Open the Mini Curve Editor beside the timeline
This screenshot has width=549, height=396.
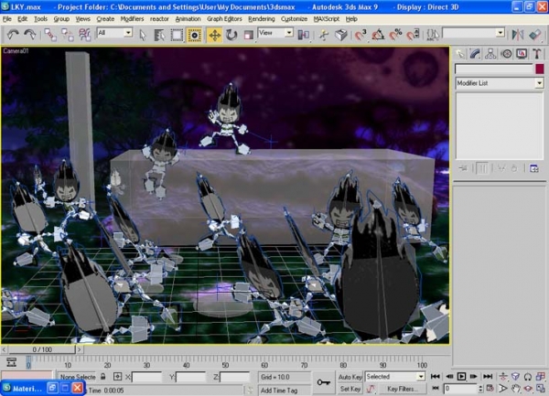click(x=11, y=362)
